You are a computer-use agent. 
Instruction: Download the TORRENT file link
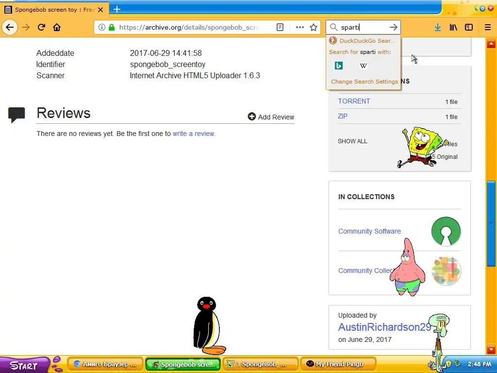(354, 101)
